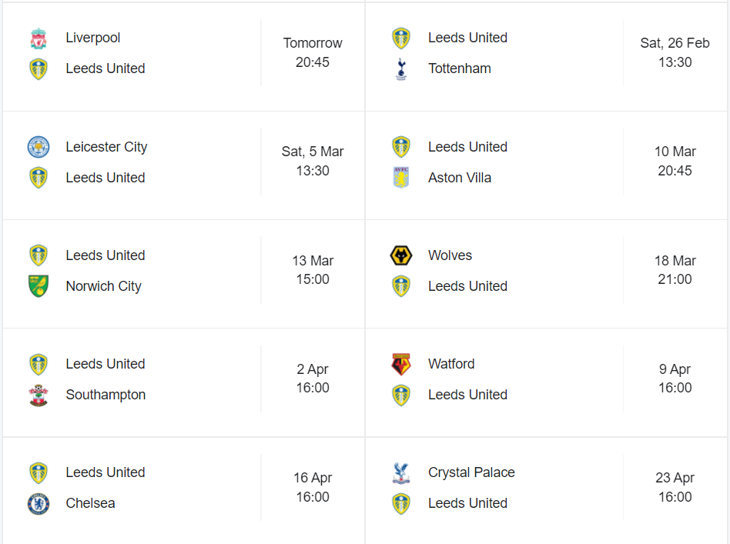Image resolution: width=730 pixels, height=544 pixels.
Task: Click the Wolves club crest
Action: [x=401, y=255]
